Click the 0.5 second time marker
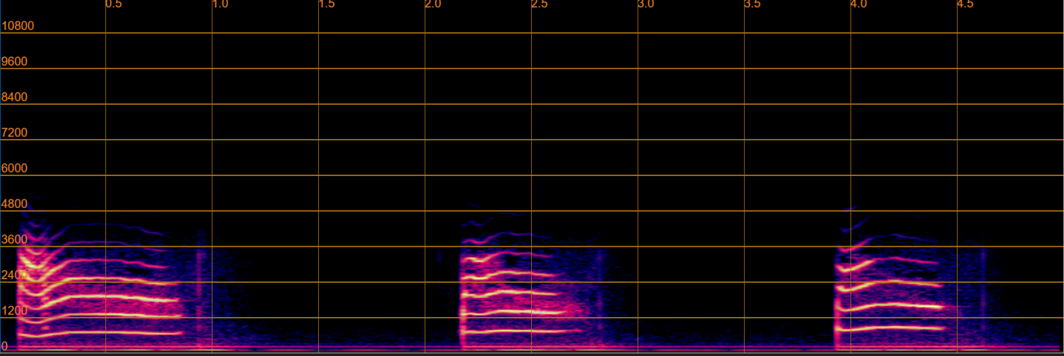This screenshot has height=356, width=1064. click(113, 4)
